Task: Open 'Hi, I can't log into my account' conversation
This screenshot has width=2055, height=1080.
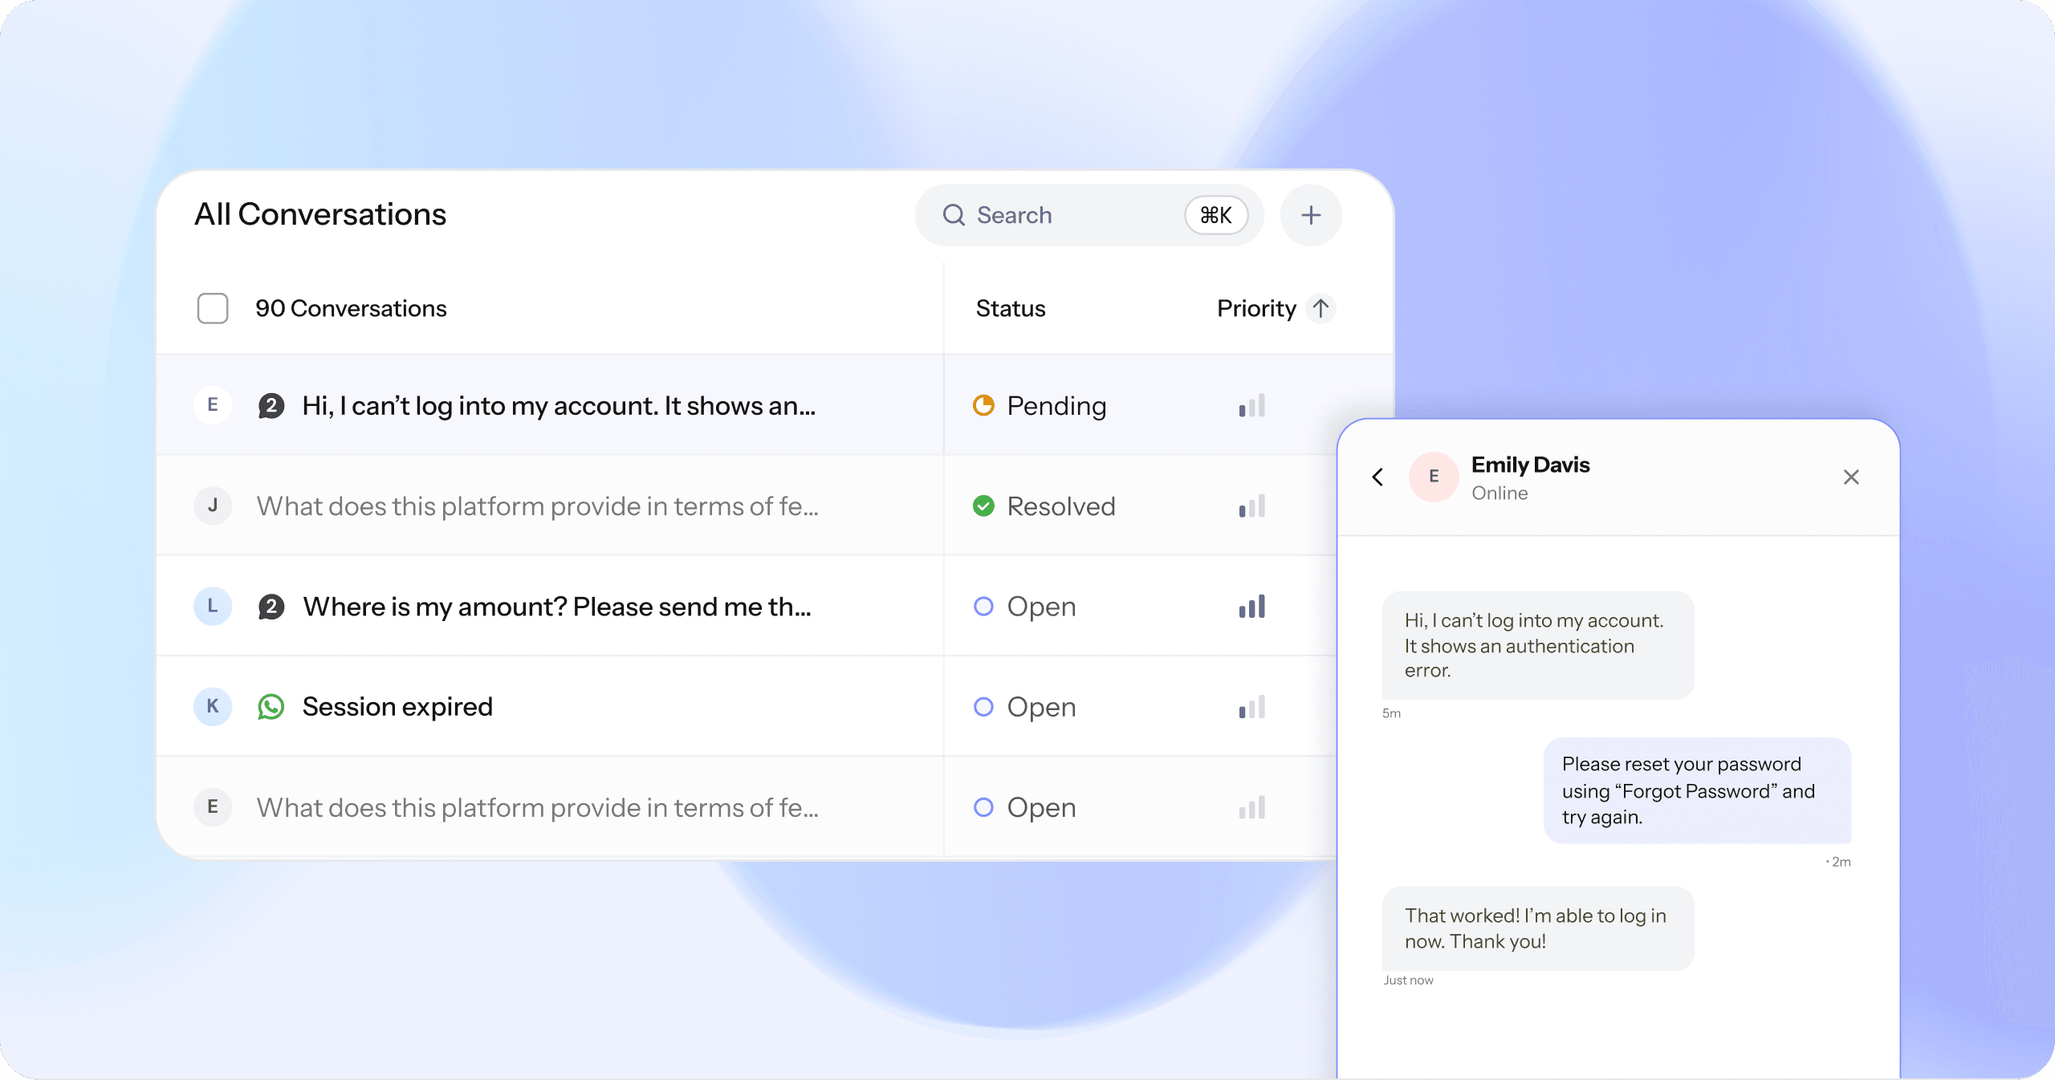Action: tap(559, 406)
